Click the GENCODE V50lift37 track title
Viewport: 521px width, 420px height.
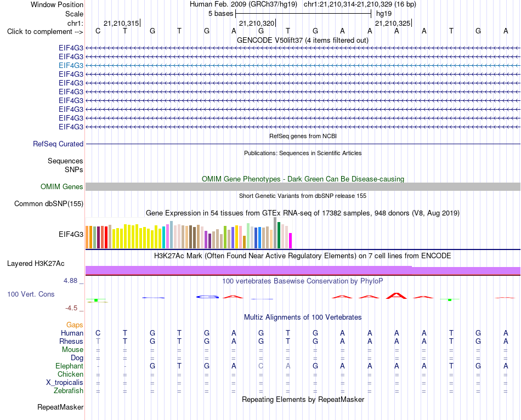coord(303,40)
